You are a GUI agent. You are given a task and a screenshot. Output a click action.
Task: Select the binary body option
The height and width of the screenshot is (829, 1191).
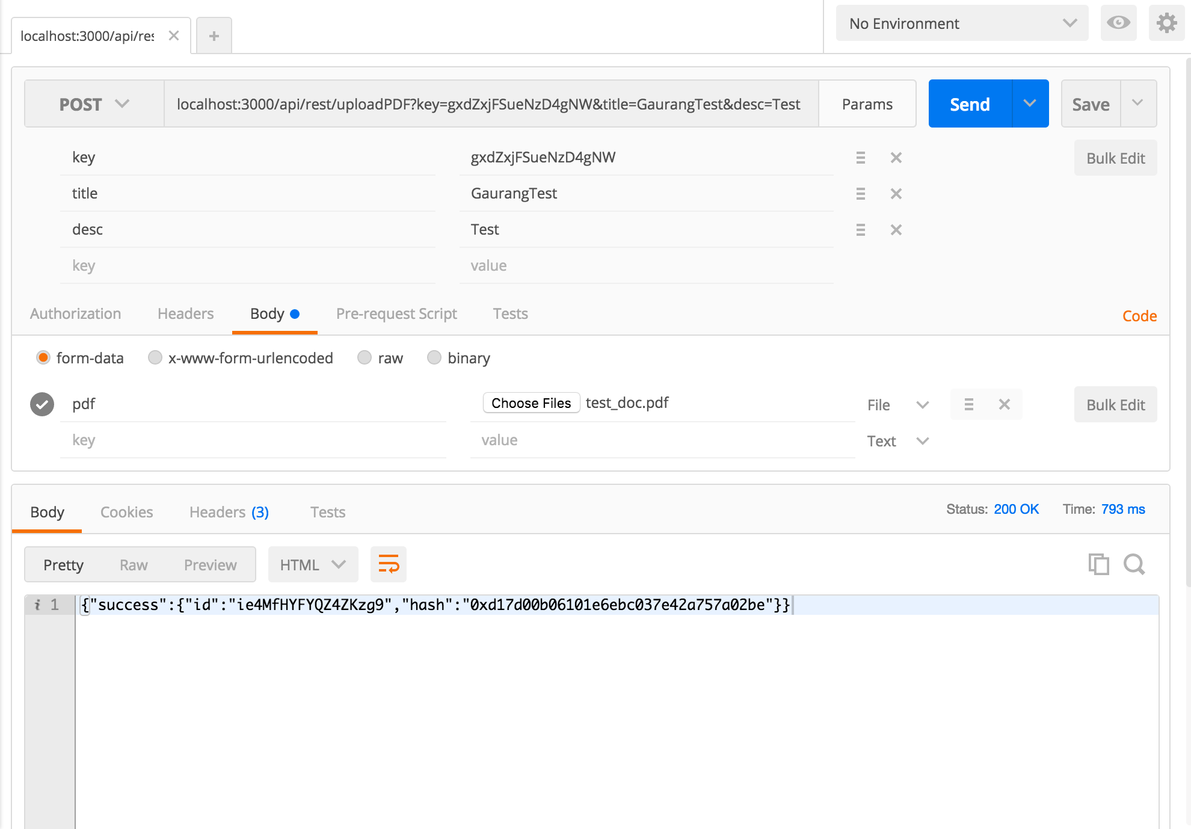[x=434, y=358]
